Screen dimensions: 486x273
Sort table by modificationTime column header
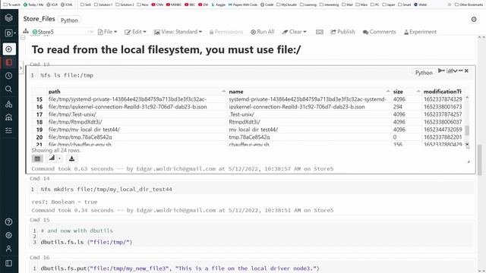point(443,92)
